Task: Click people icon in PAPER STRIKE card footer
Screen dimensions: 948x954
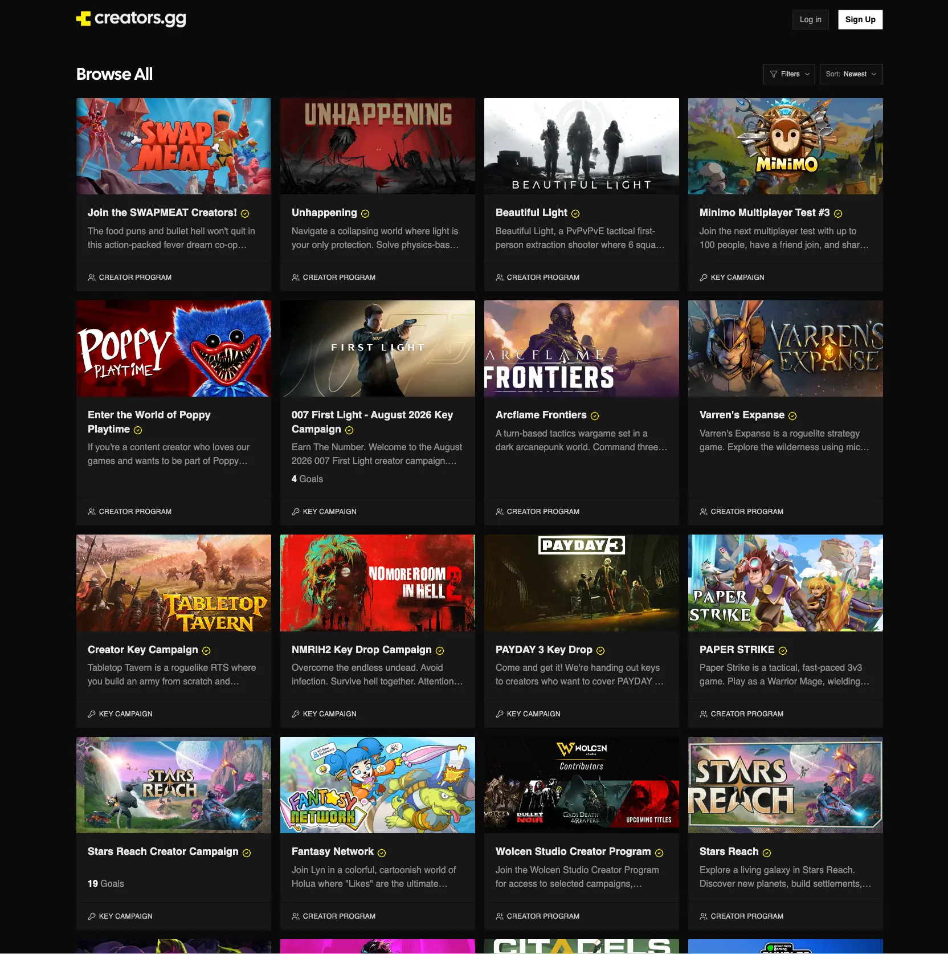Action: tap(704, 714)
